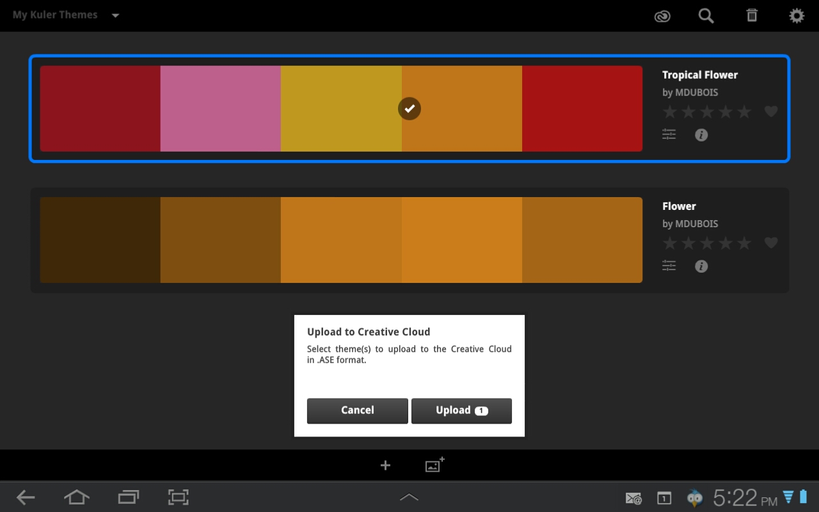Open the settings gear icon

[x=797, y=15]
